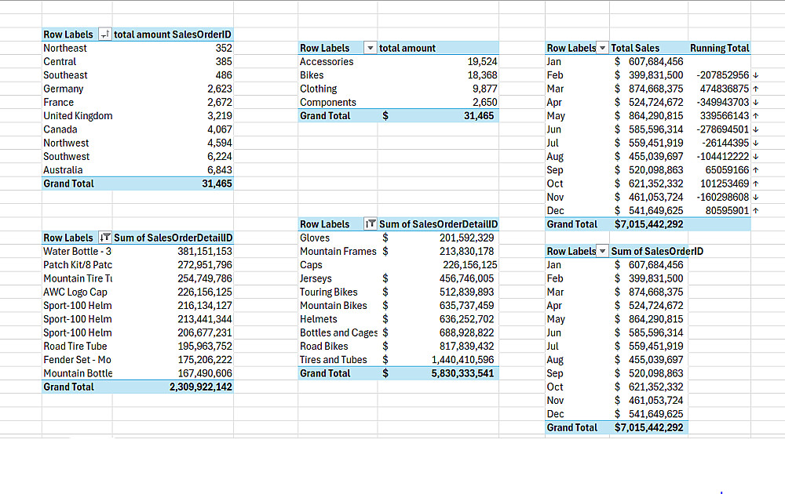Click down arrow icon beside Jul running total
Screen dimensions: 785x494
[755, 143]
